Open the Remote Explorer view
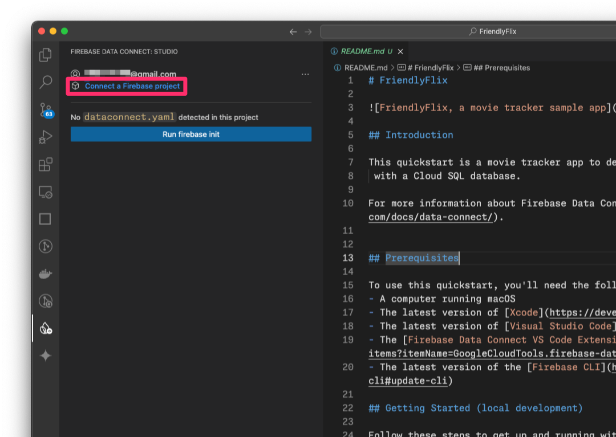Viewport: 616px width, 437px height. (x=46, y=192)
